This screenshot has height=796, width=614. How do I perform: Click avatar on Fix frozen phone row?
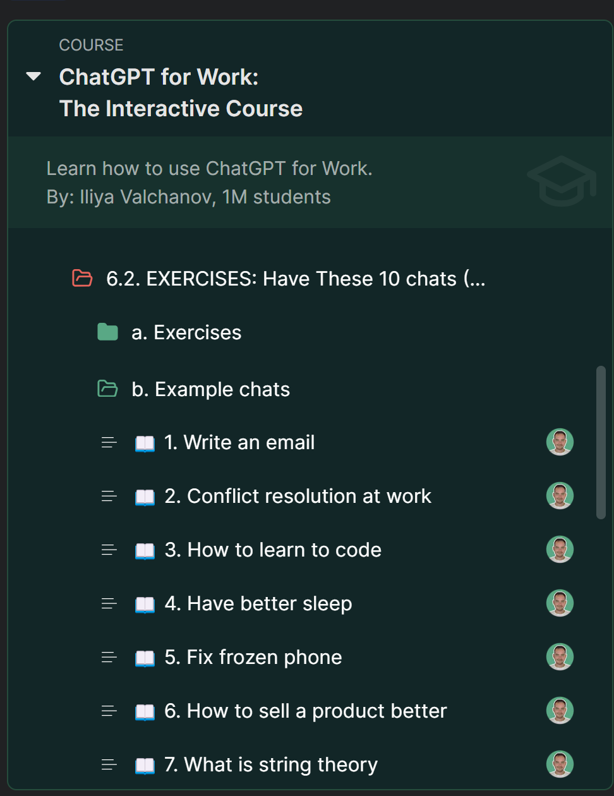point(560,657)
